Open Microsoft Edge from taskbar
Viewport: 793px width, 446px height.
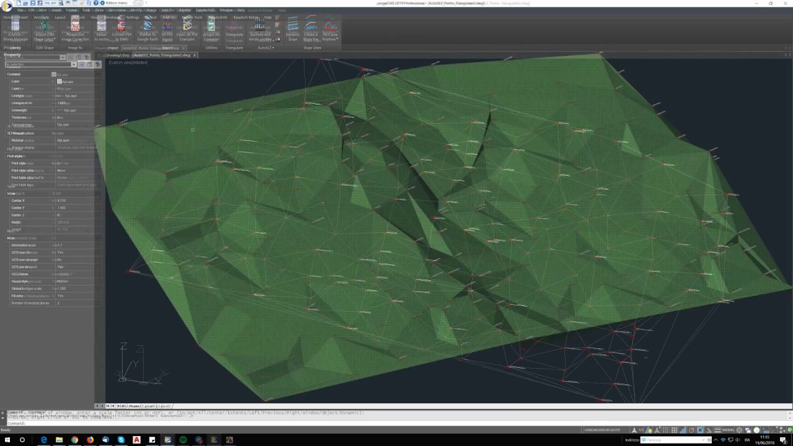pyautogui.click(x=44, y=440)
